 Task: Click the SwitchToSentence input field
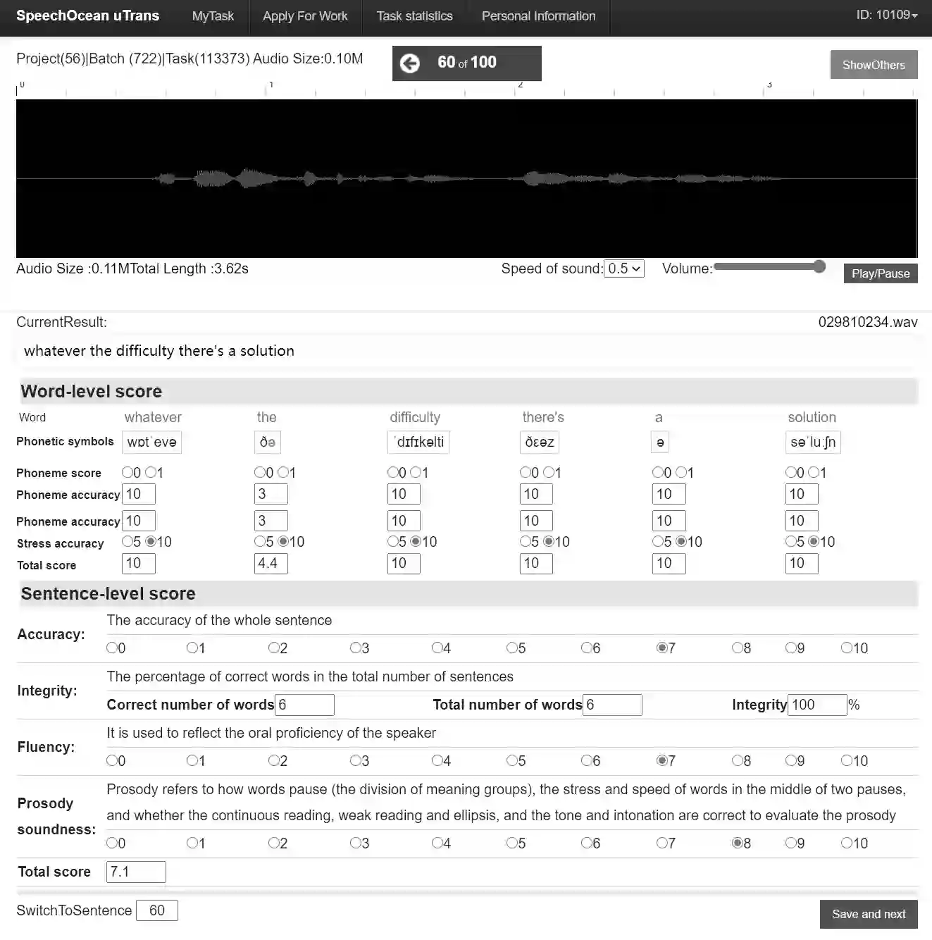(x=156, y=910)
